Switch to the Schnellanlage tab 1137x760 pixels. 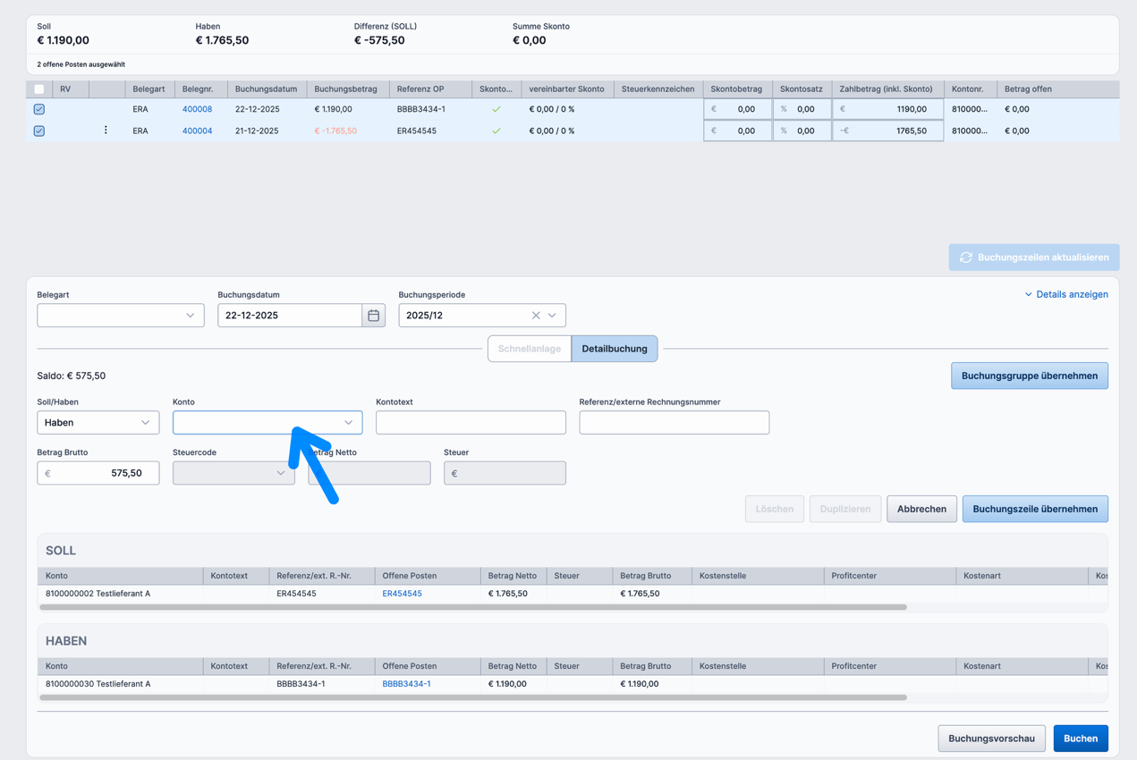click(529, 349)
